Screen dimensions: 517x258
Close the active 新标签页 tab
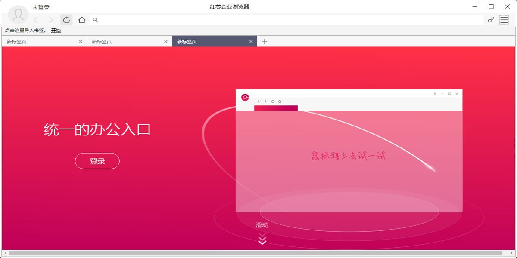tap(251, 41)
